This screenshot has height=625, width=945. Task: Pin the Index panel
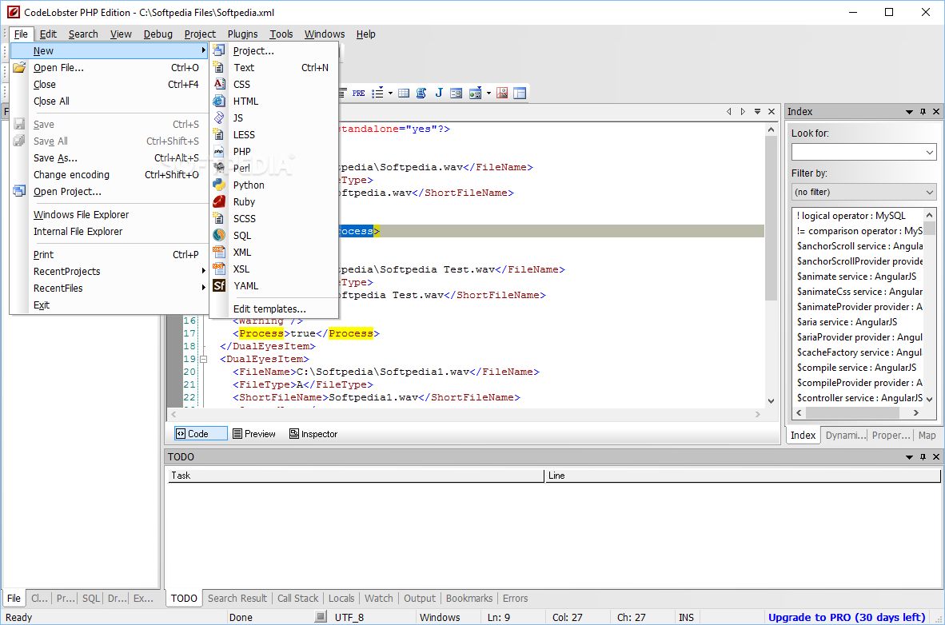tap(923, 112)
